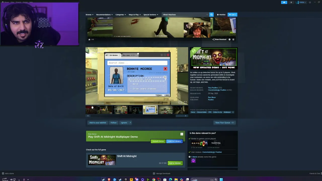Click Add to Library
The width and height of the screenshot is (322, 181).
(174, 141)
